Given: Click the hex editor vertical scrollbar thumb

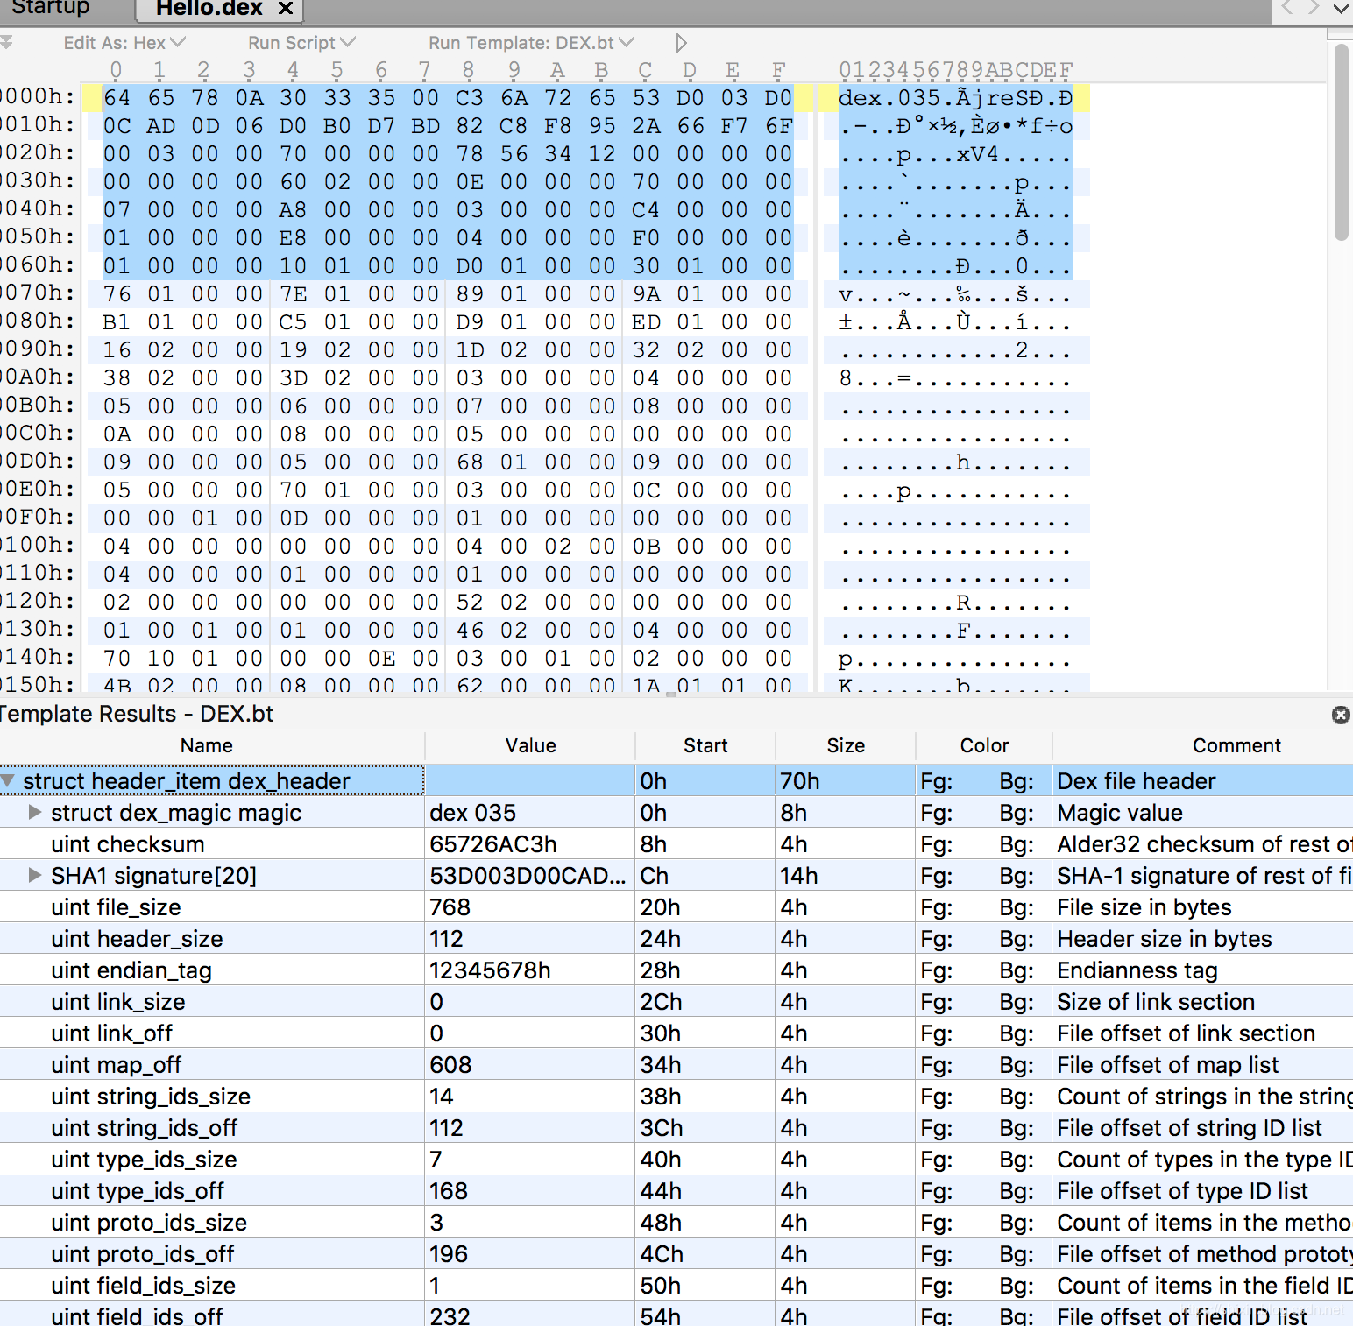Looking at the screenshot, I should click(x=1342, y=142).
